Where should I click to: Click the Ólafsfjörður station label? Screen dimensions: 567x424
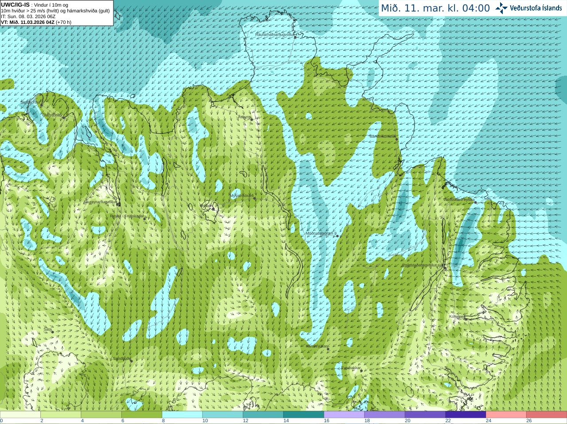(51, 115)
